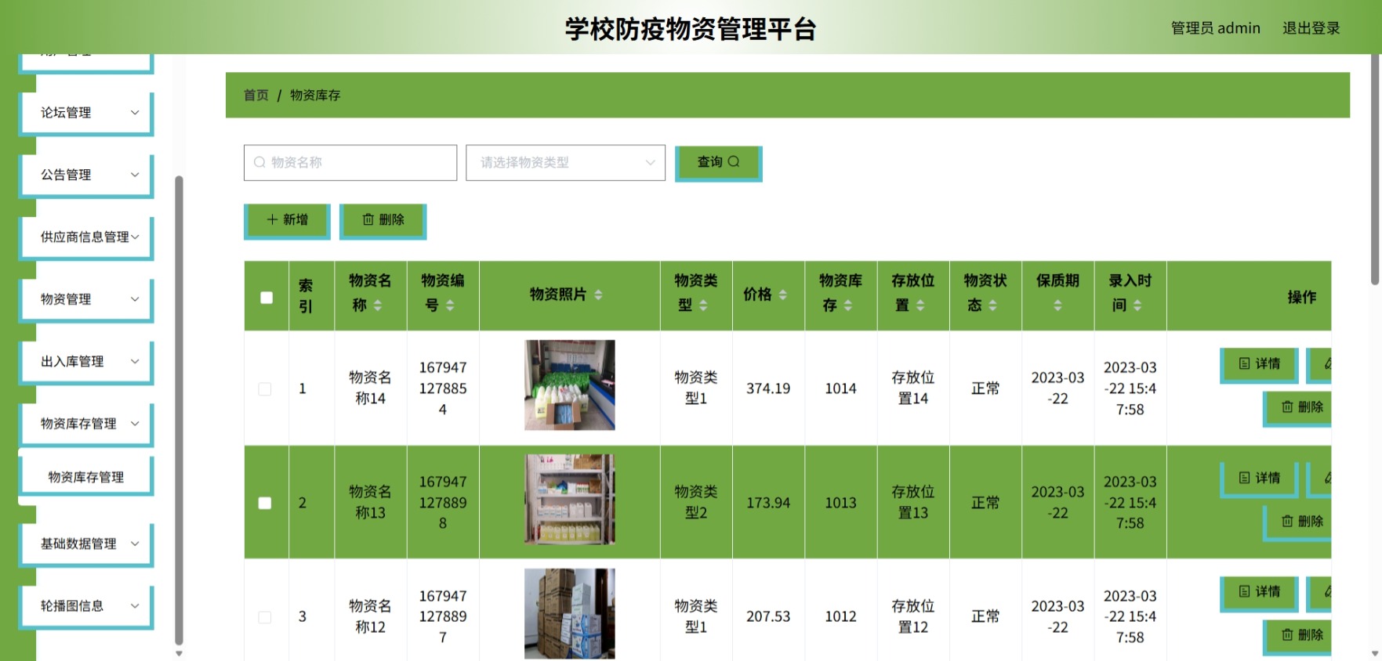
Task: Delete row 物资名称13 with 删除 button
Action: (x=1298, y=522)
